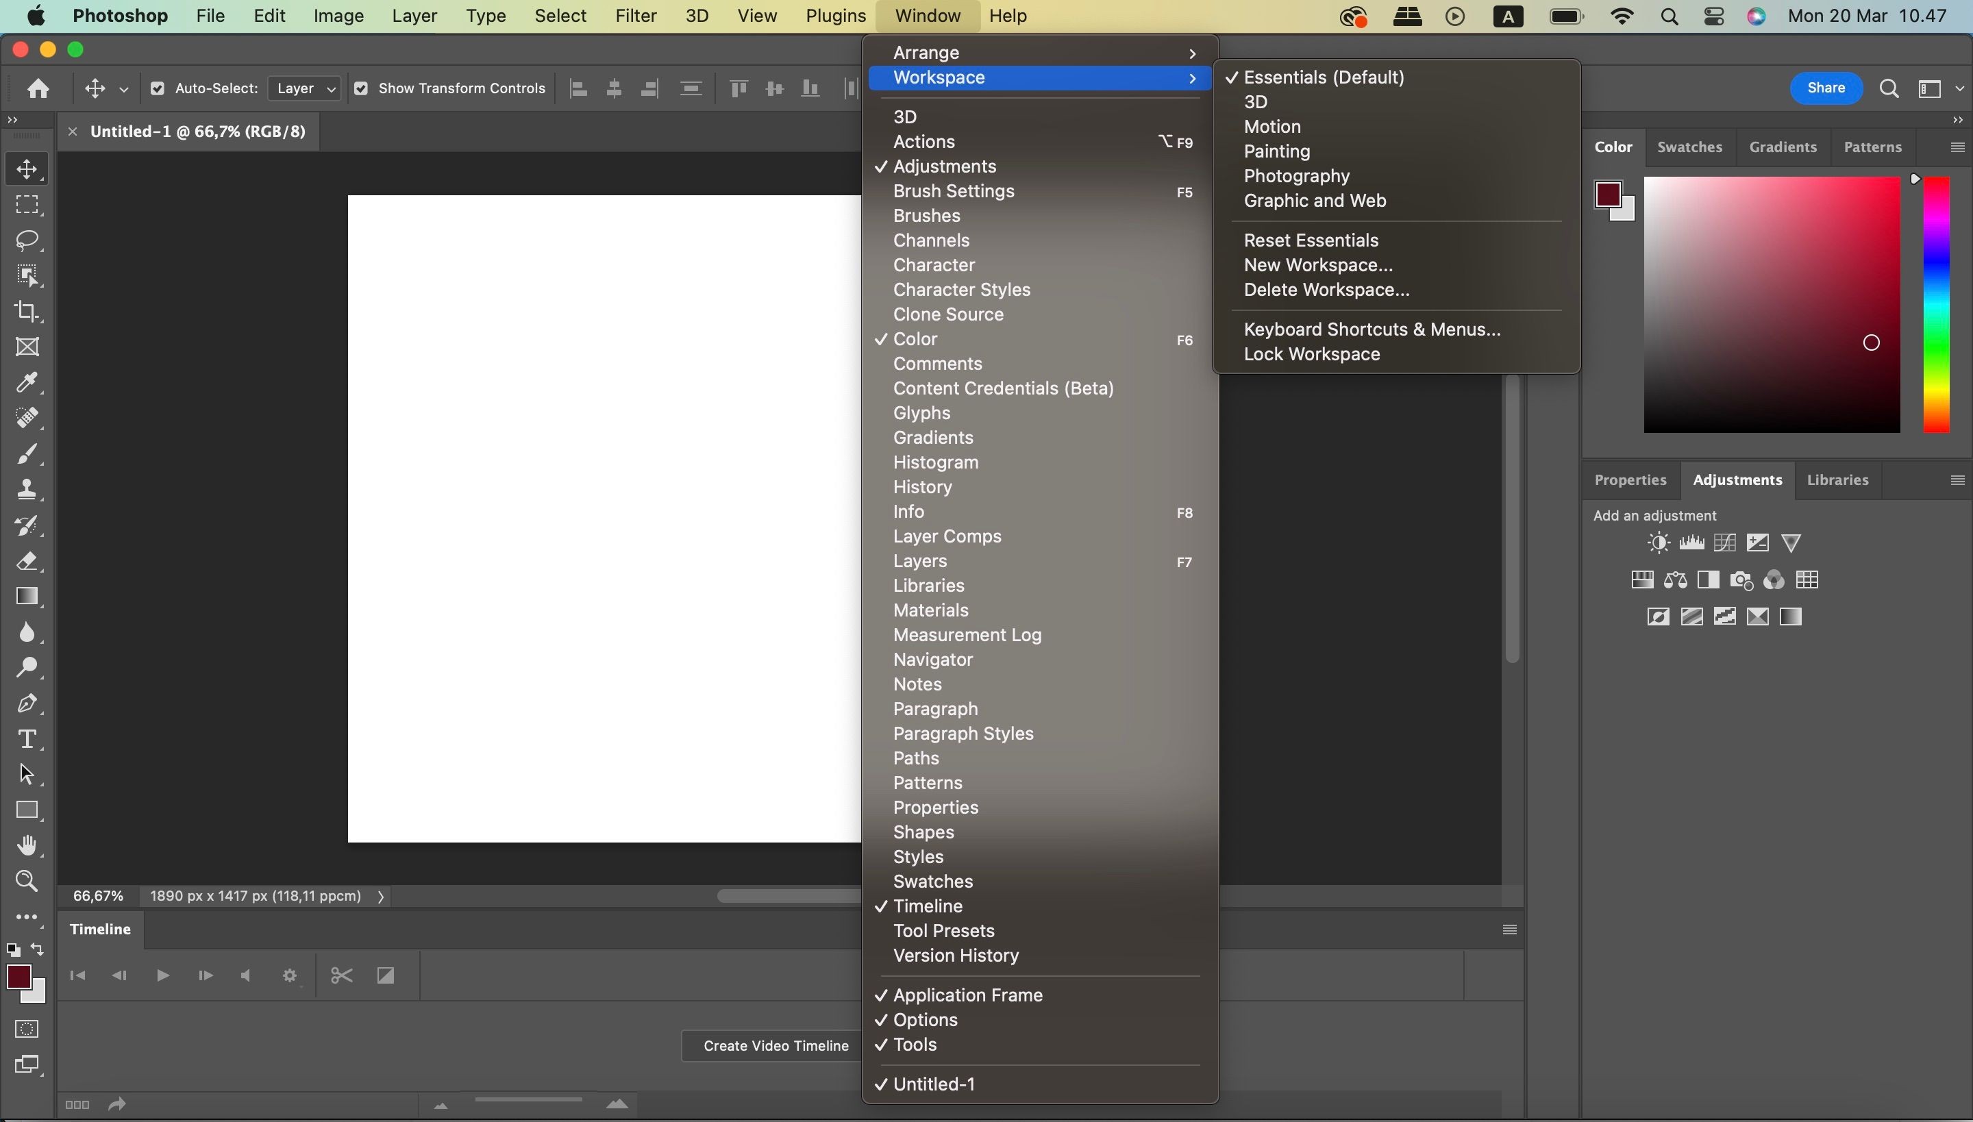Expand the status bar info arrow
This screenshot has height=1122, width=1973.
(x=381, y=896)
